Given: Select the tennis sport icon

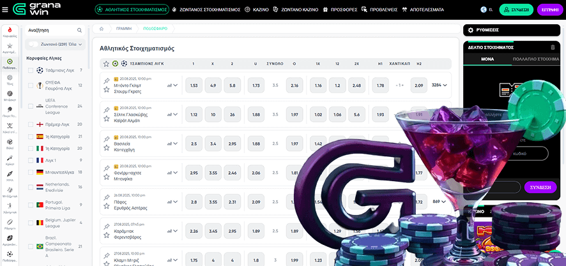Looking at the screenshot, I should pos(10,77).
